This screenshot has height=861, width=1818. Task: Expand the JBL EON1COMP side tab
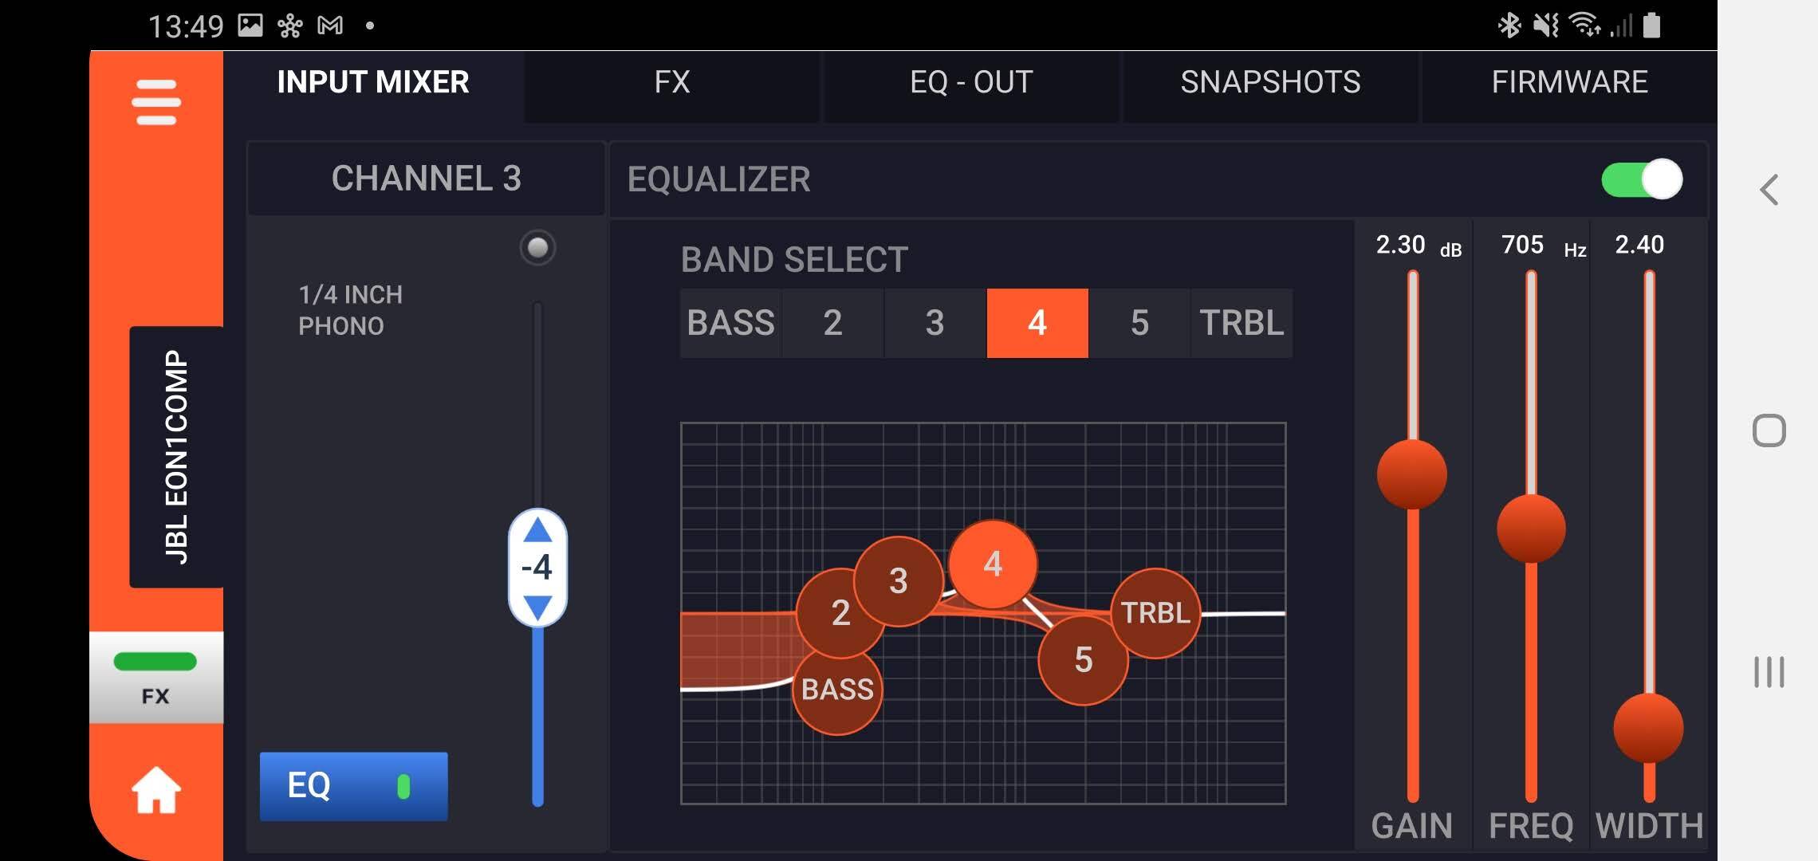click(x=176, y=457)
